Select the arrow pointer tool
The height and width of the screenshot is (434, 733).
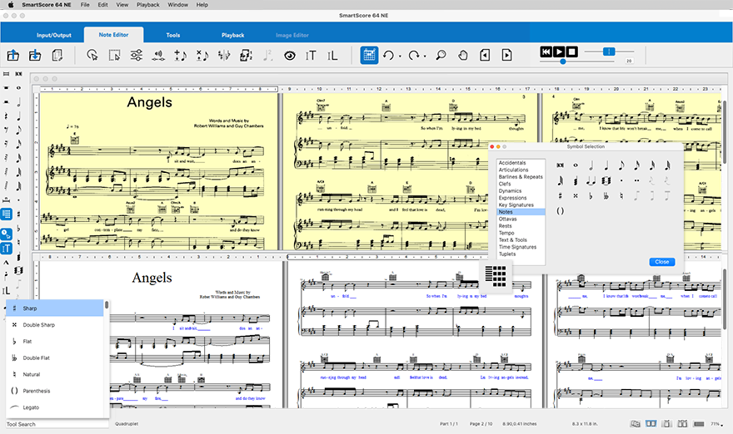(x=92, y=56)
